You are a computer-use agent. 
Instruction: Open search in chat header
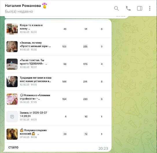116,8
